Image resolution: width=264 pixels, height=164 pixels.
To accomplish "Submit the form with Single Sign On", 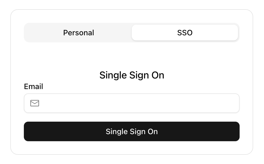I will (x=132, y=131).
